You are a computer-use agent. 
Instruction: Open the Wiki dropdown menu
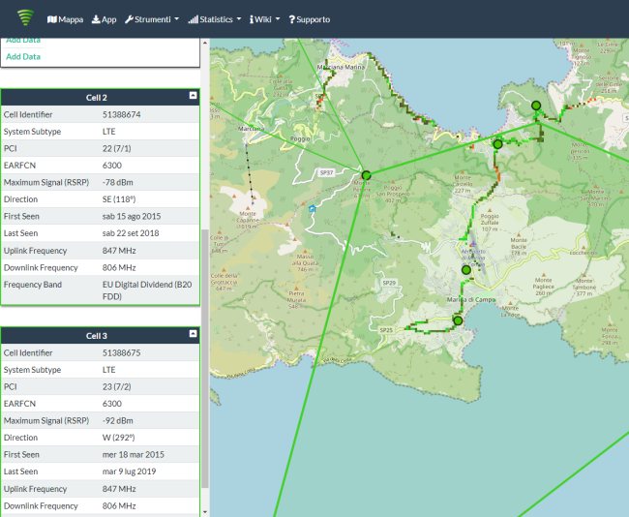coord(265,19)
